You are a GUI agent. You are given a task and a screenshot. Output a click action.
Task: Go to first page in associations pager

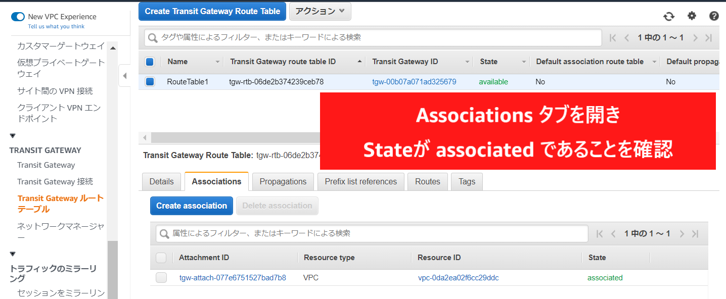[600, 234]
